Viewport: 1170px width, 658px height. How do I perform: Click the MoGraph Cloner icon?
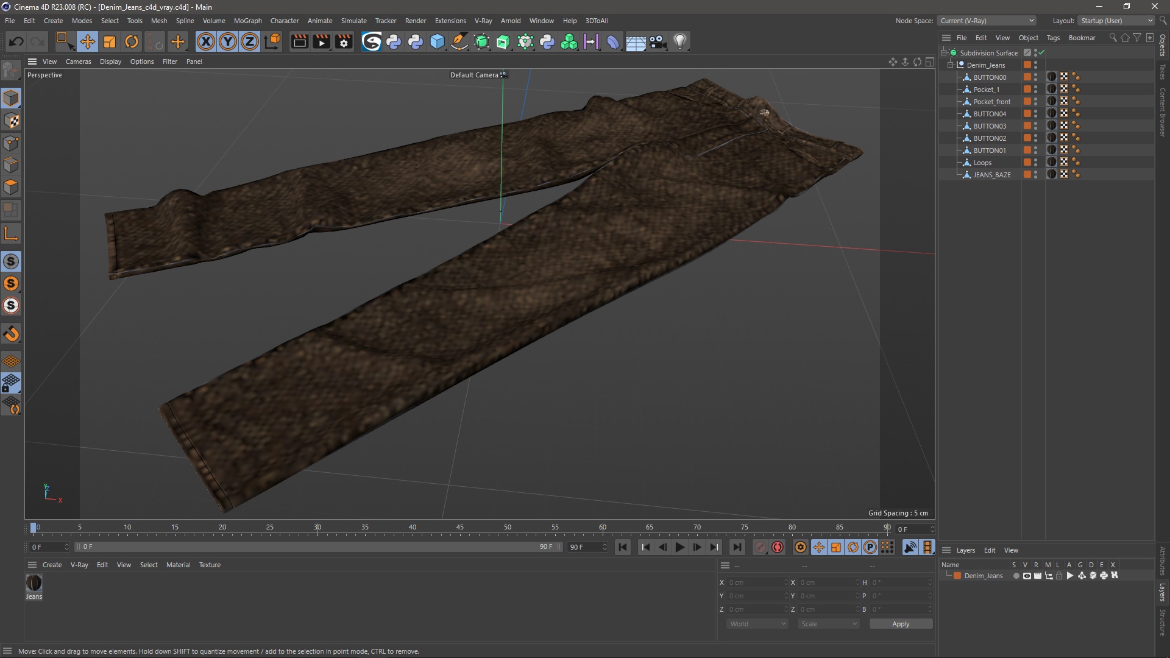point(569,41)
